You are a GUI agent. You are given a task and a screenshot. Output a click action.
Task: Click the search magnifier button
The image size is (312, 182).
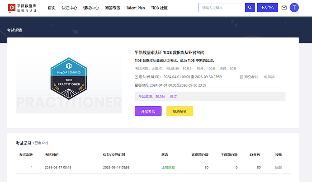coord(250,8)
